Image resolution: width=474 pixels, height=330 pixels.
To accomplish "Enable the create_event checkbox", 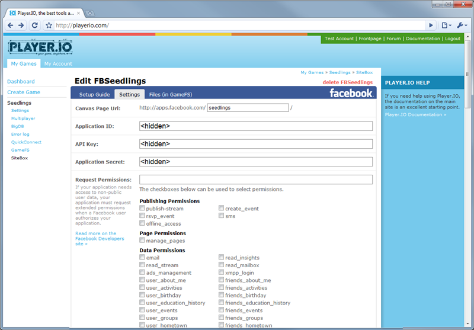I will (x=221, y=208).
